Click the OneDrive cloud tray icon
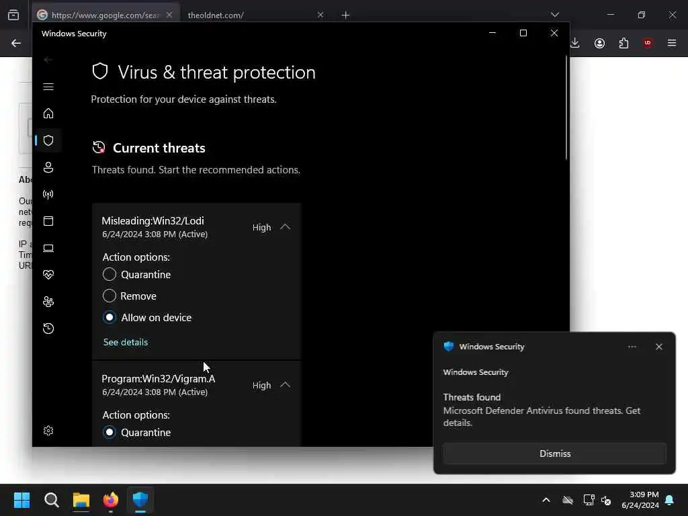 (x=568, y=500)
